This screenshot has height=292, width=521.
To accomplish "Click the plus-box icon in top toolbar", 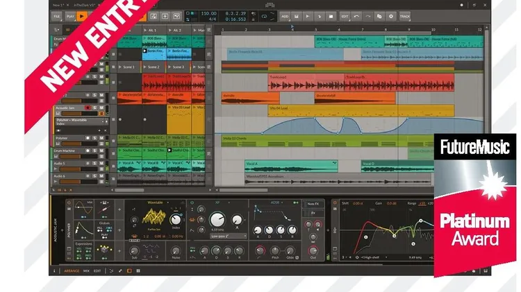I will [165, 16].
